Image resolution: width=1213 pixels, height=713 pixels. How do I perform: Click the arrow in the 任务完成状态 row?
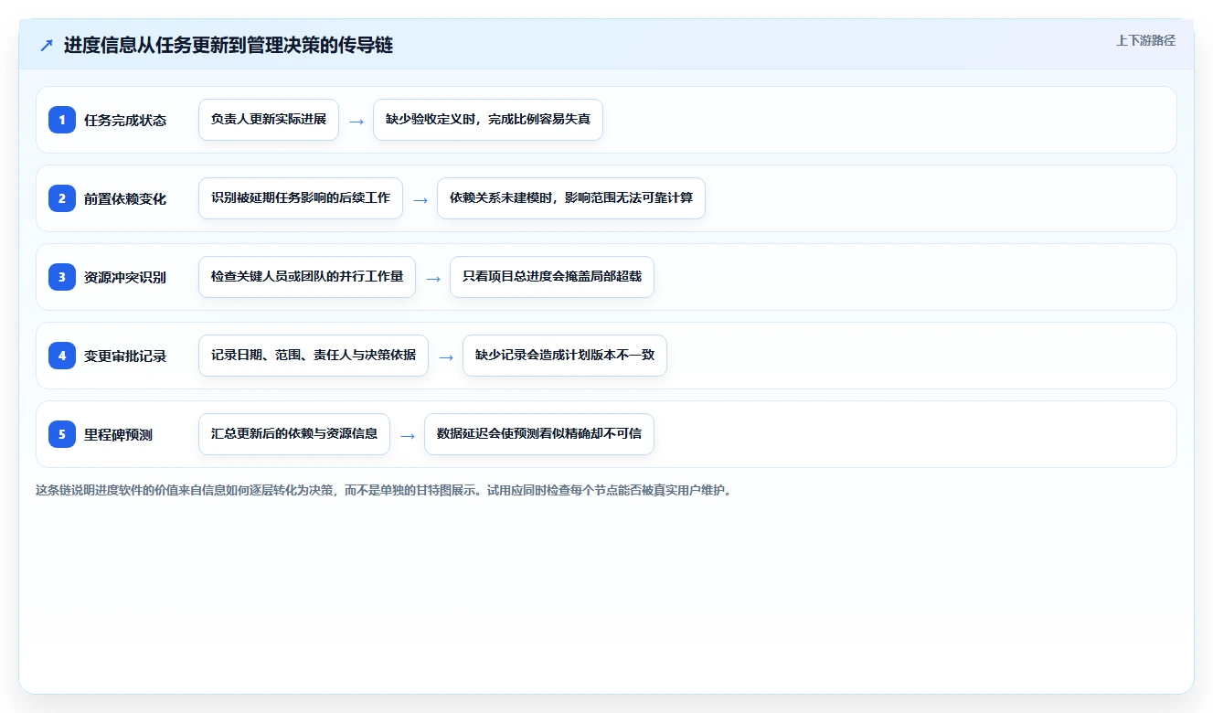(356, 121)
